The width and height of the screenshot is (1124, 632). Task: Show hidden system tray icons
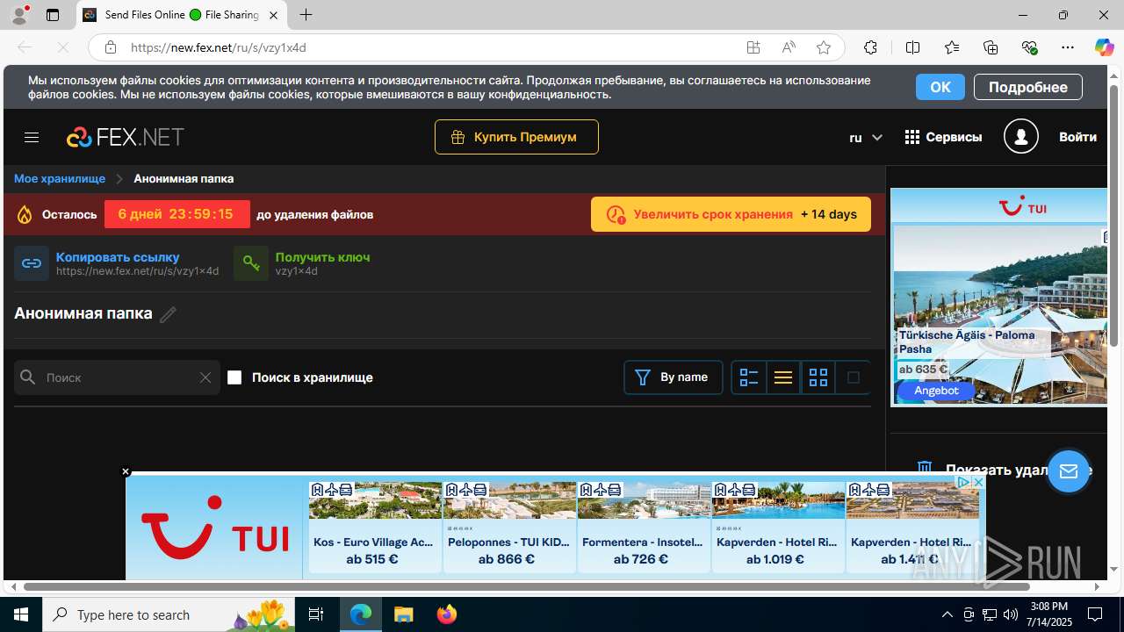click(x=947, y=614)
